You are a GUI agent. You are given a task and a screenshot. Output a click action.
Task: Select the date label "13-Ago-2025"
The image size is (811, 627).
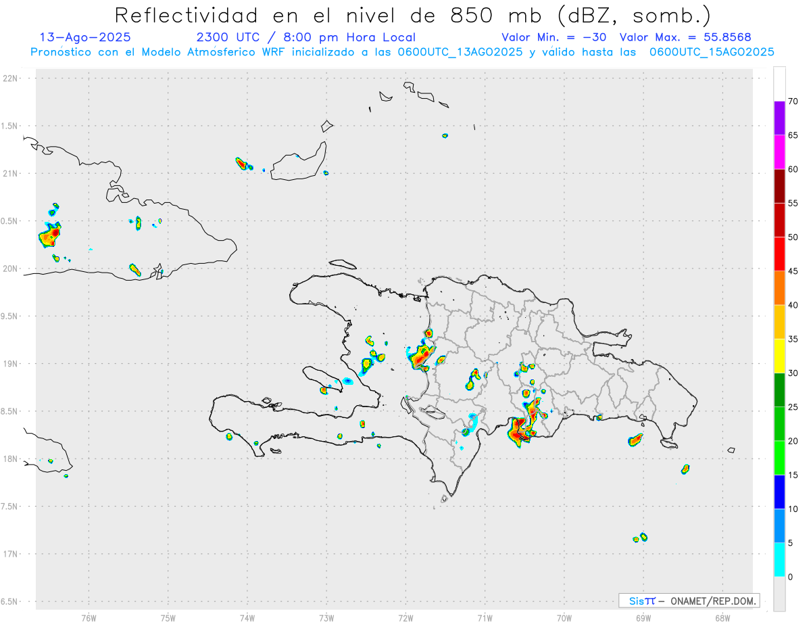pos(84,37)
